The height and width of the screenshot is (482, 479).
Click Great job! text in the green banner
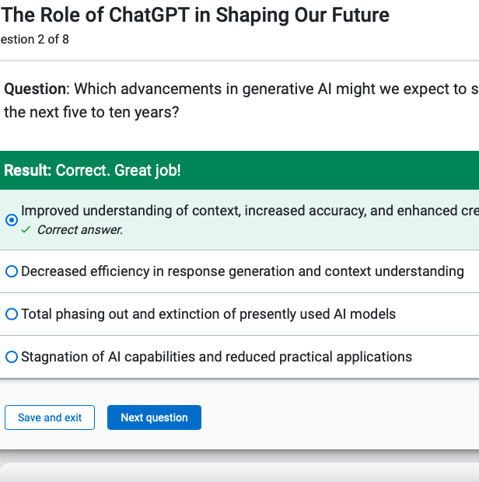coord(147,170)
